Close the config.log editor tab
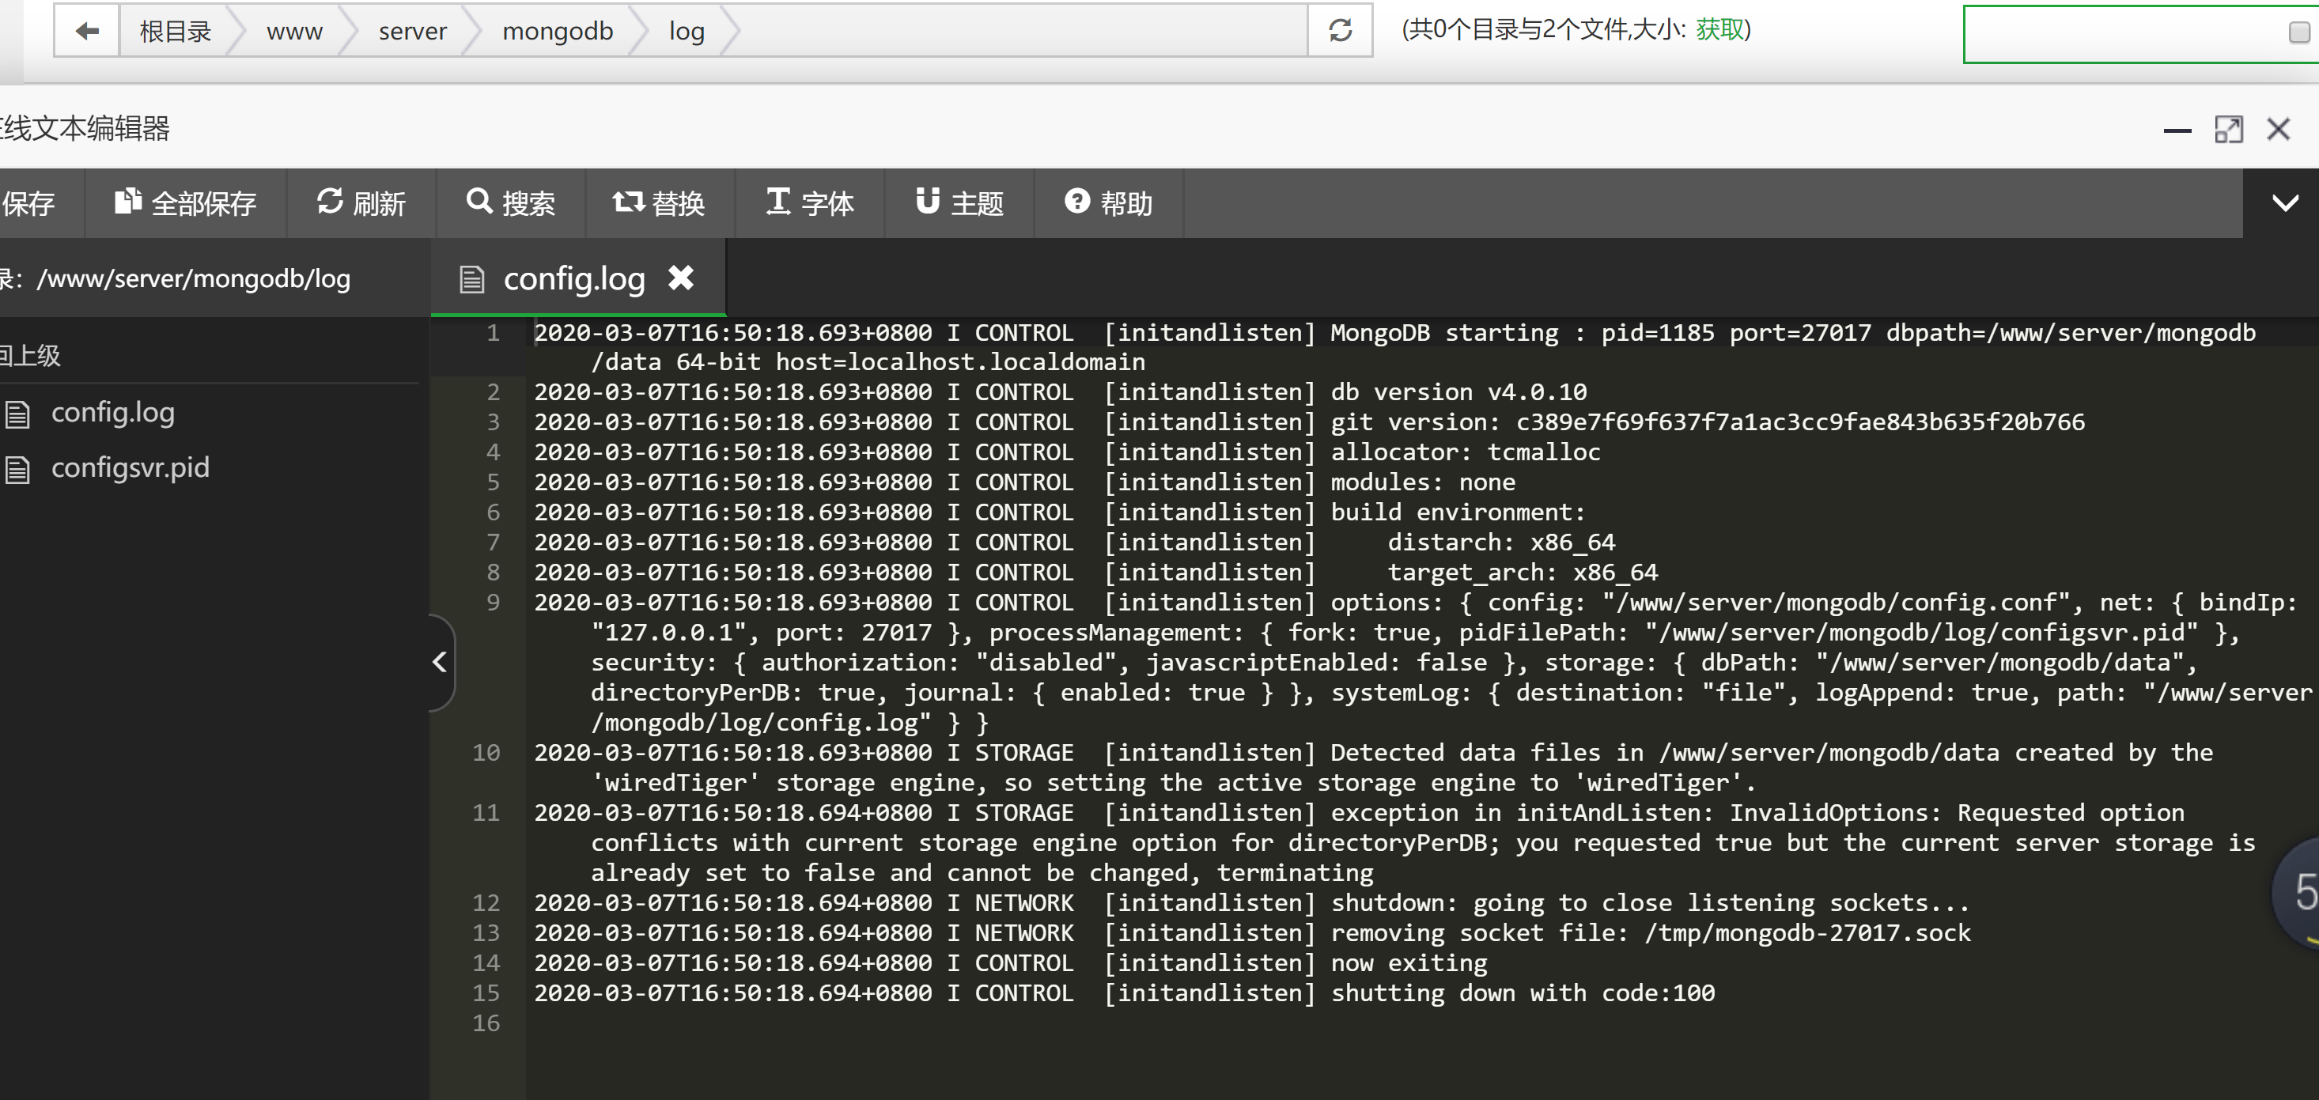Image resolution: width=2319 pixels, height=1100 pixels. click(682, 278)
